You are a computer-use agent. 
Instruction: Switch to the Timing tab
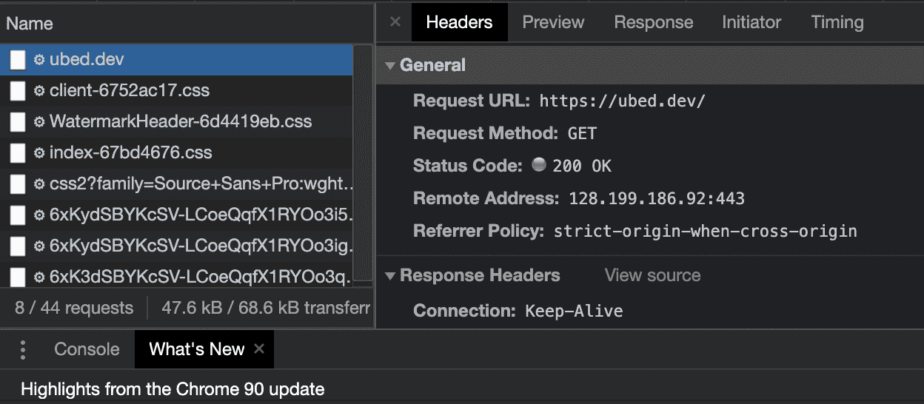point(837,22)
